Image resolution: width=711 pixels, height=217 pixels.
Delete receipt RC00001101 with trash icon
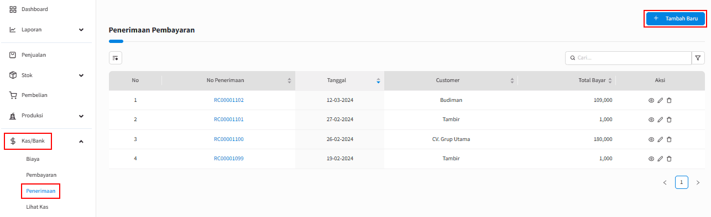click(669, 120)
